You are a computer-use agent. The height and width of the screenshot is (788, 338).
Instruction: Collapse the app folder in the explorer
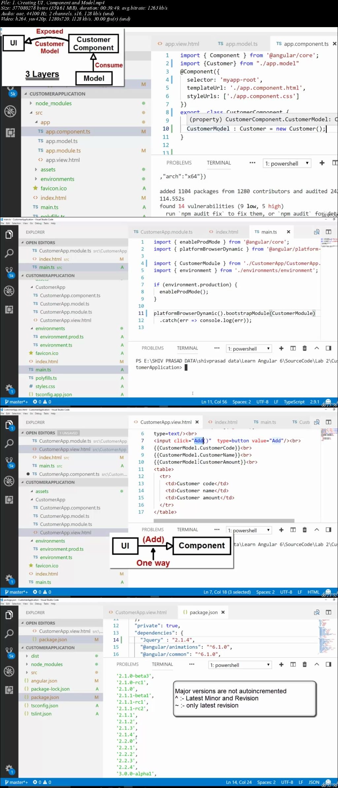click(x=36, y=122)
